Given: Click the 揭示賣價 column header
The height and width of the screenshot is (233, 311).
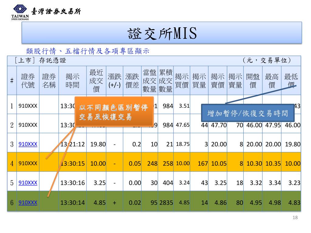Looking at the screenshot, I should click(217, 81).
